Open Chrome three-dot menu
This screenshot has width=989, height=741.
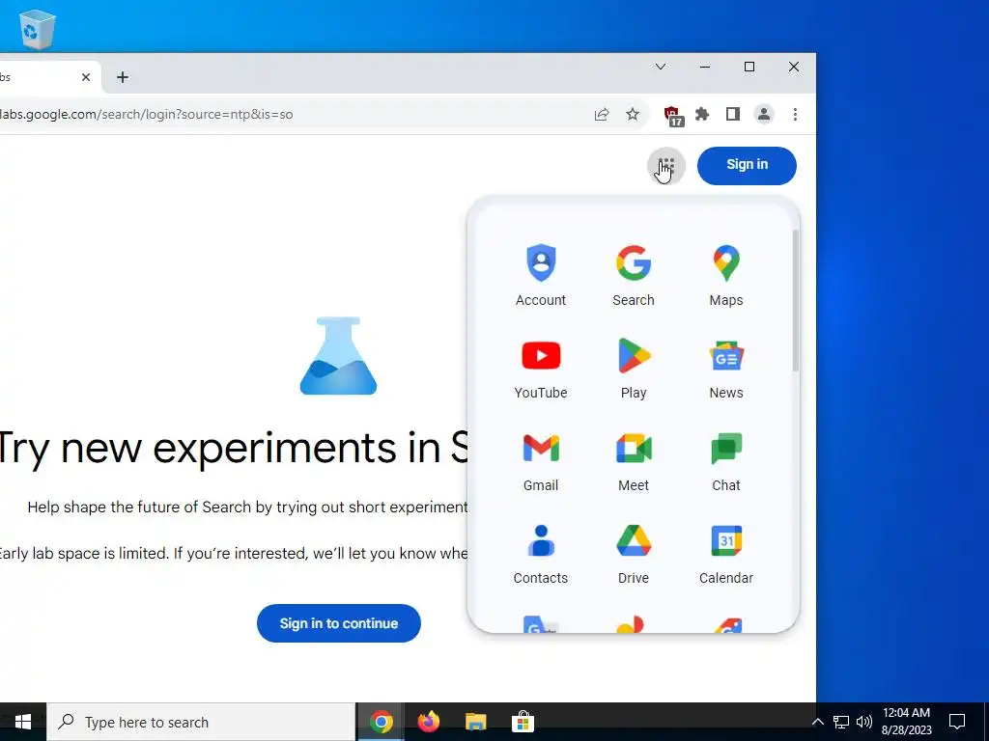(795, 114)
